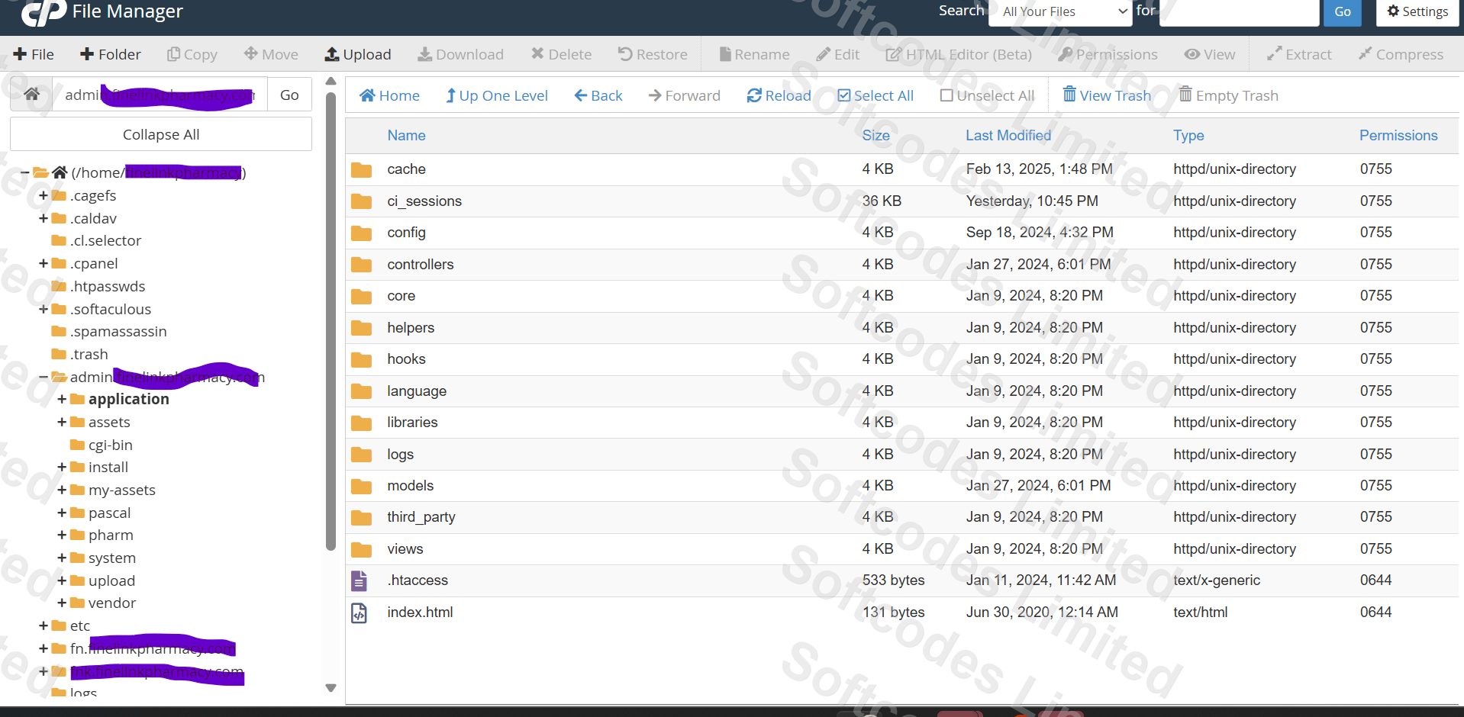Expand the .cagefs folder node
The height and width of the screenshot is (717, 1464).
click(44, 195)
